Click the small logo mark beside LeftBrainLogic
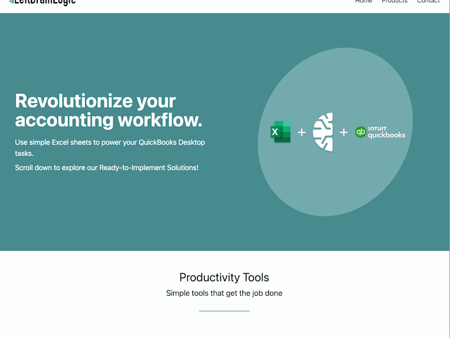450x338 pixels. (11, 2)
